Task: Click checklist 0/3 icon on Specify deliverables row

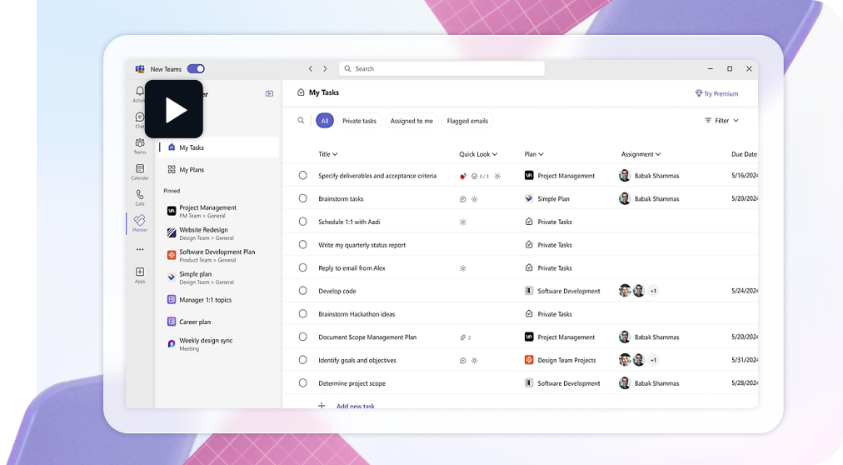Action: [480, 176]
